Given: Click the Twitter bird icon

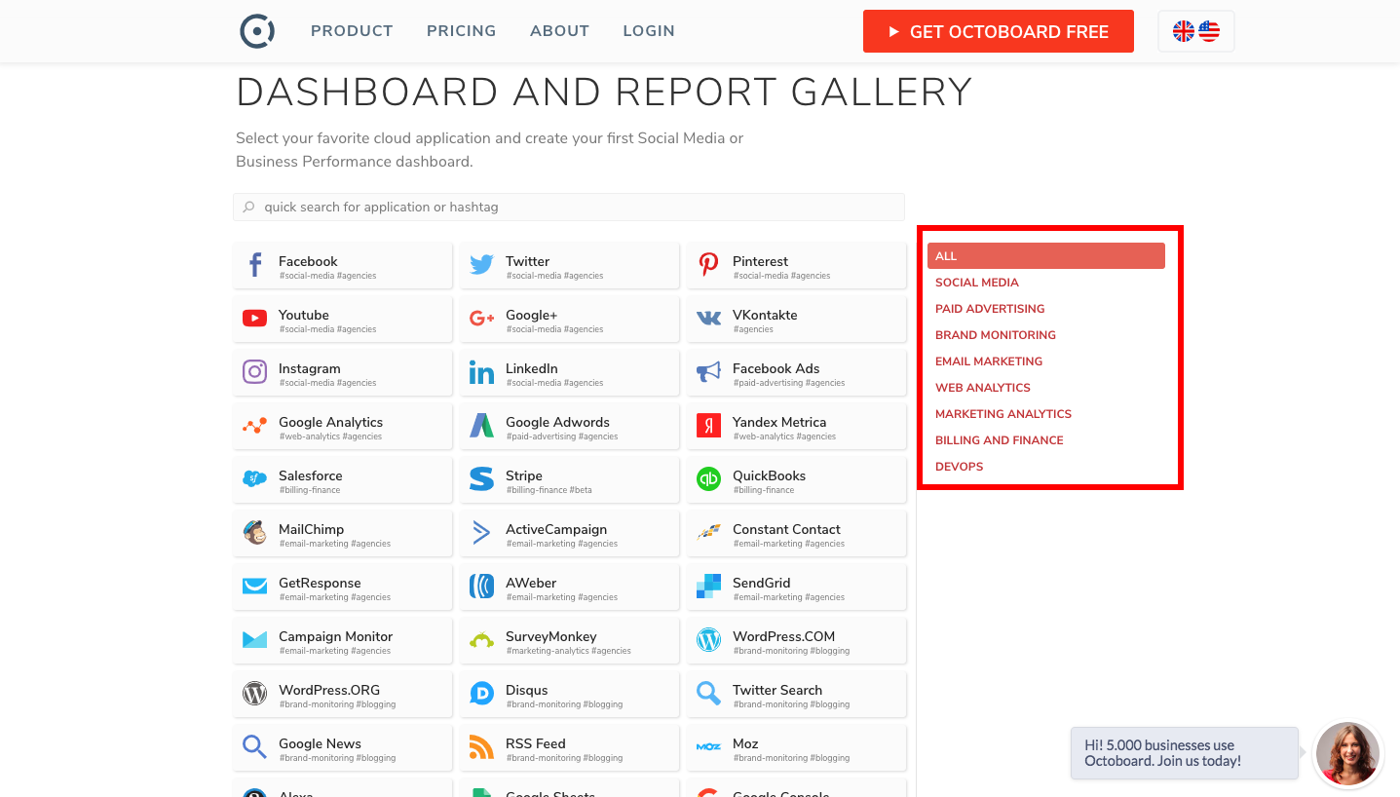Looking at the screenshot, I should pos(481,265).
